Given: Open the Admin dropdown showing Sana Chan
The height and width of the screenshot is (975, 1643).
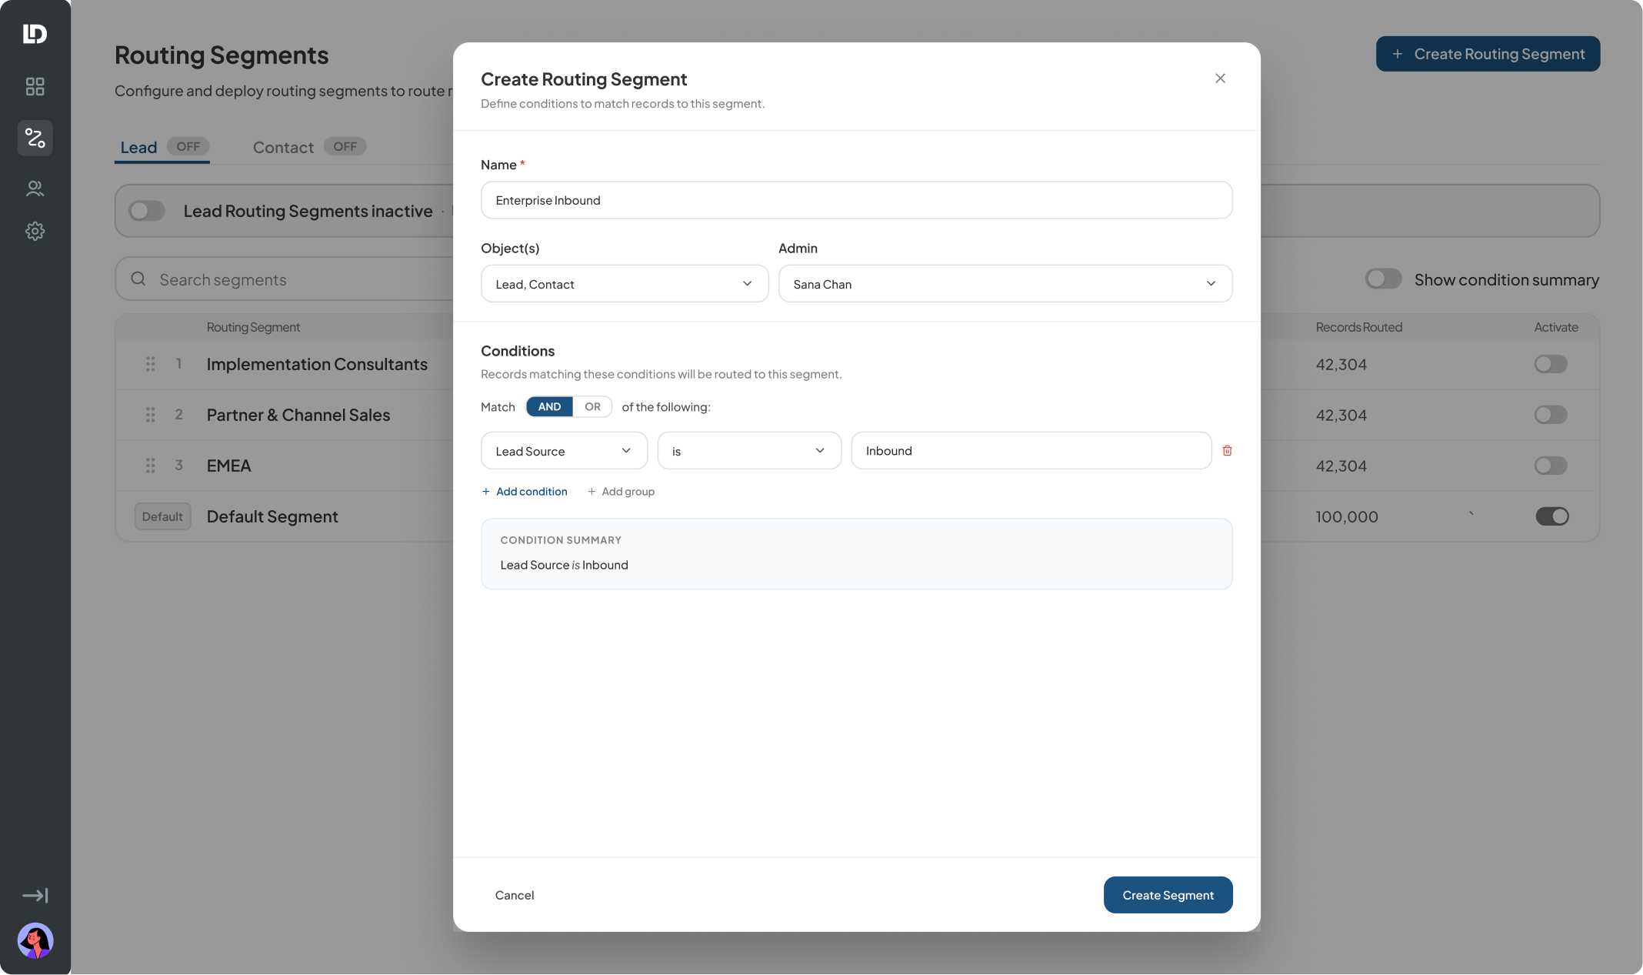Looking at the screenshot, I should click(x=1005, y=284).
